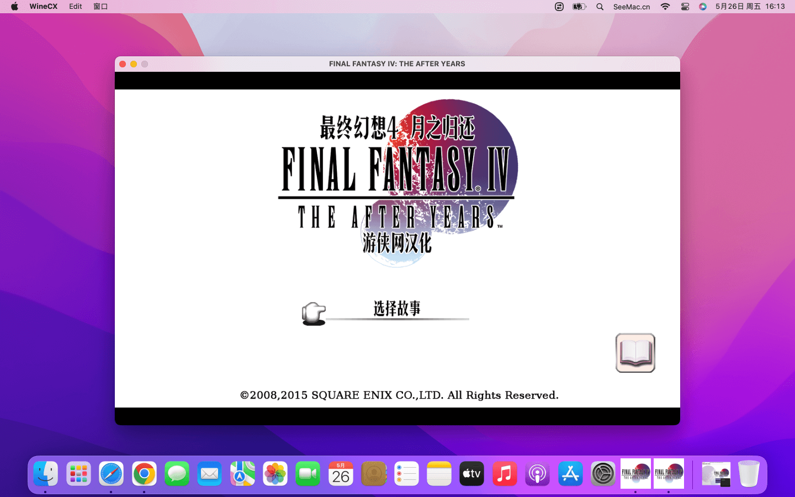
Task: Open the Apple menu
Action: (14, 7)
